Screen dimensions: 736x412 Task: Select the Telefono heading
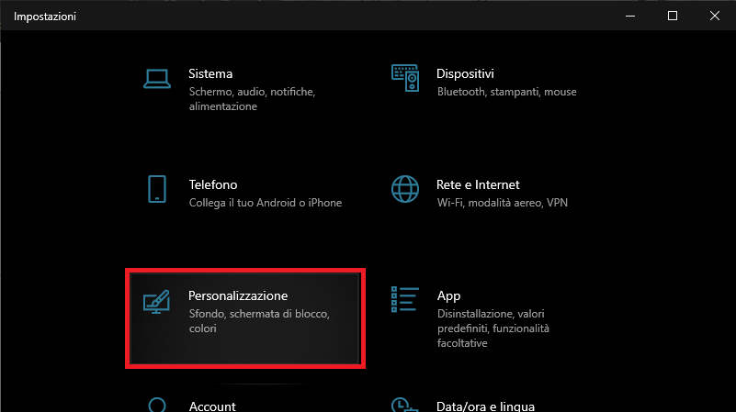click(x=213, y=184)
